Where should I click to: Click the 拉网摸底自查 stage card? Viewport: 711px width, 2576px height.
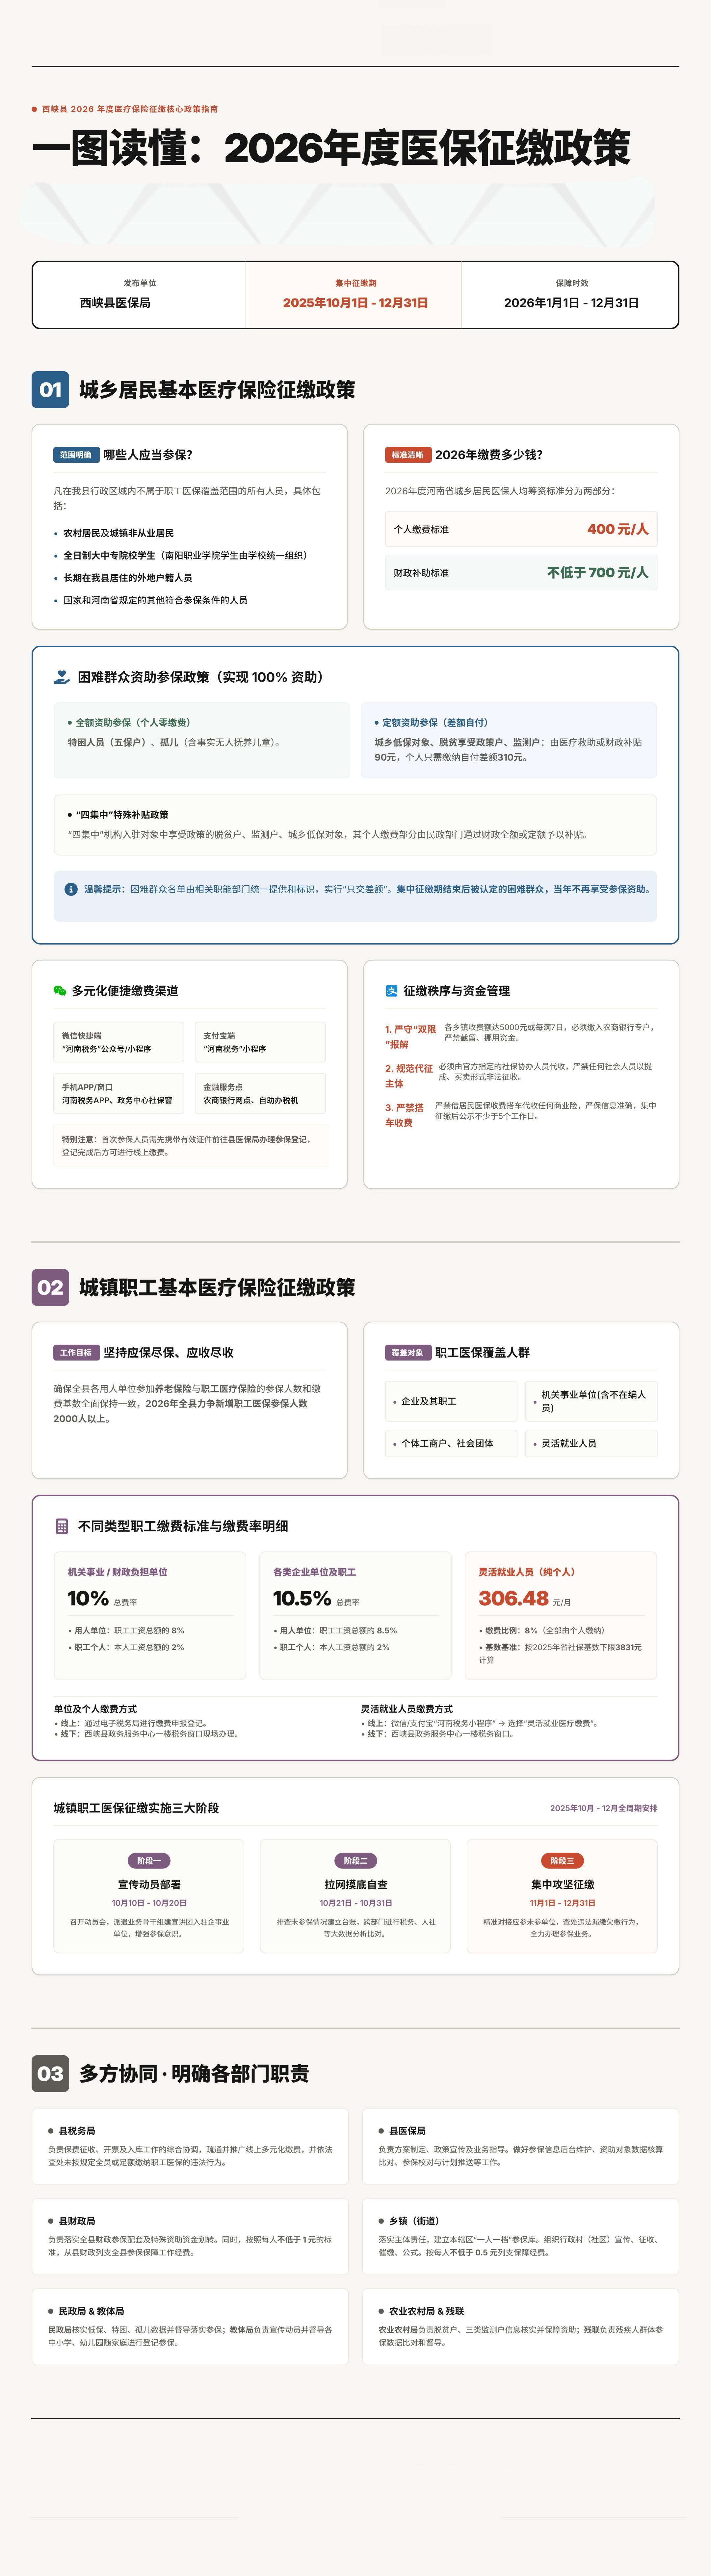[355, 1896]
